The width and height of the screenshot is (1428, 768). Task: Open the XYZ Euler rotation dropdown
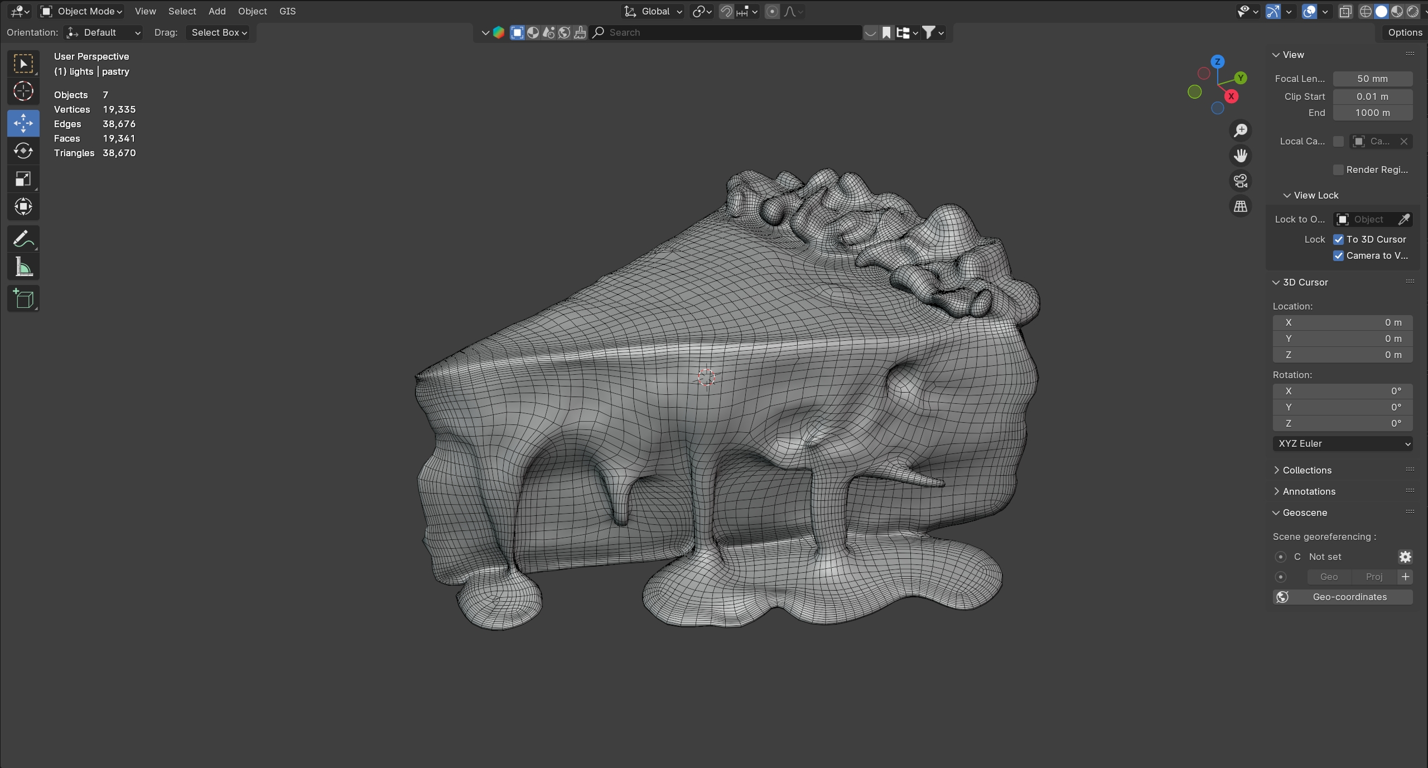point(1343,443)
